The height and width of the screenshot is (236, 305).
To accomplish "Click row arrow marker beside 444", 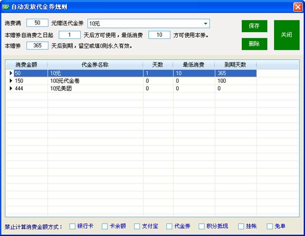I will tap(10, 89).
